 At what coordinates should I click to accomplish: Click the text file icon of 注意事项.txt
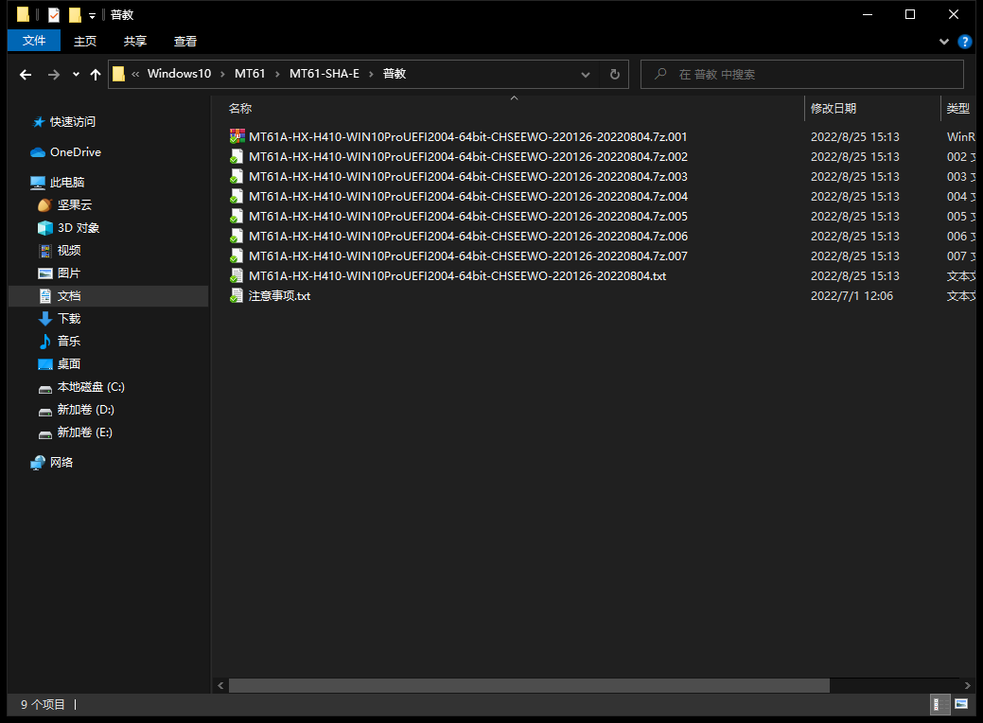click(237, 296)
